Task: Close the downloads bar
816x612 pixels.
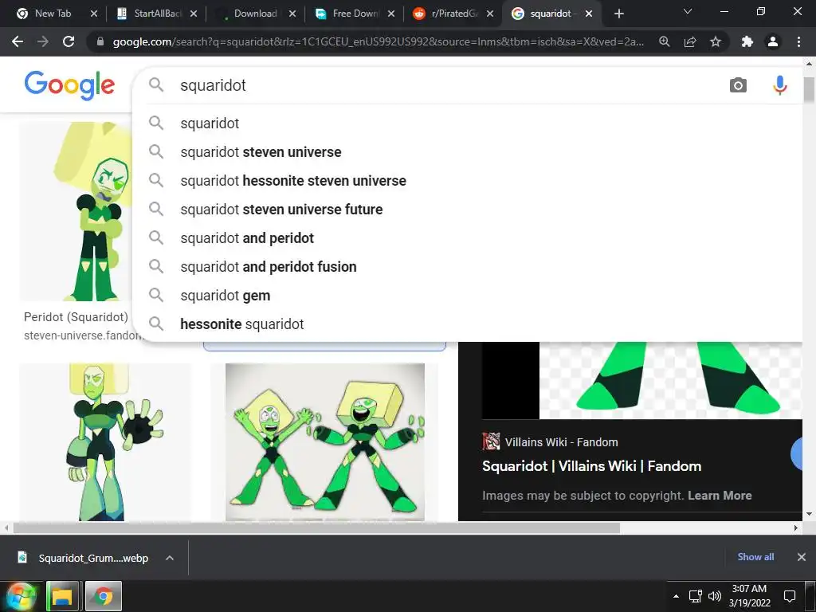Action: pyautogui.click(x=802, y=557)
